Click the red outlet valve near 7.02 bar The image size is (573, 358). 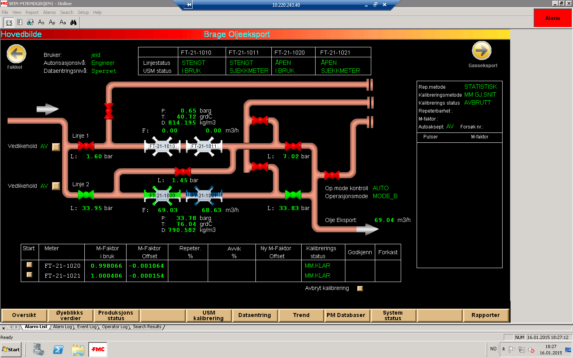coord(293,146)
